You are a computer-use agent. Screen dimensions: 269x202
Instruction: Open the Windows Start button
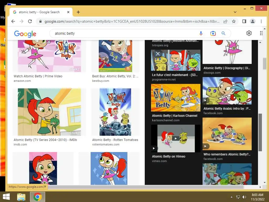click(x=6, y=197)
